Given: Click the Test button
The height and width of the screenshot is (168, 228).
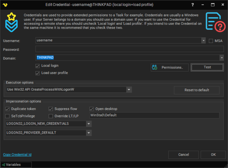Looking at the screenshot, I should (207, 67).
